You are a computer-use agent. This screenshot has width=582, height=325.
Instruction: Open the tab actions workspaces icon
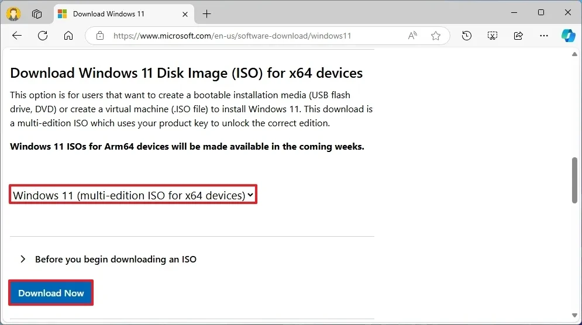click(x=37, y=13)
